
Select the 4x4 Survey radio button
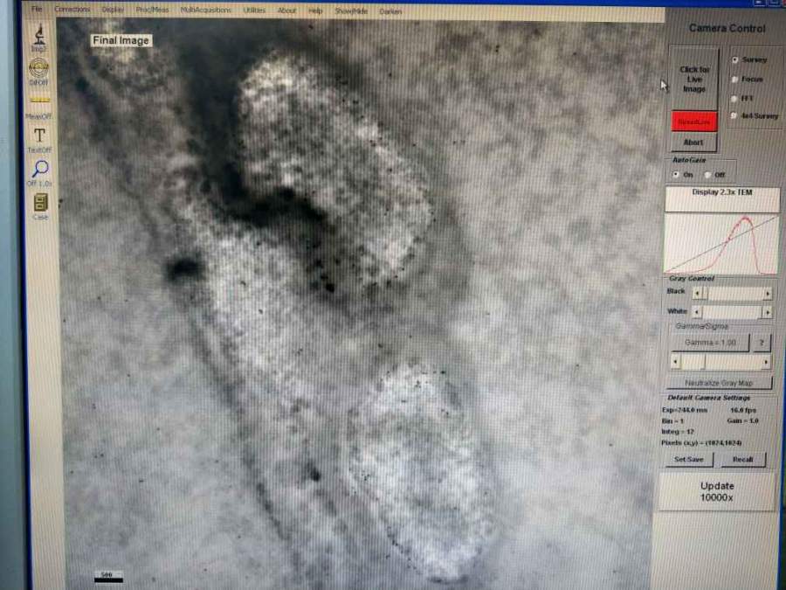pos(734,116)
